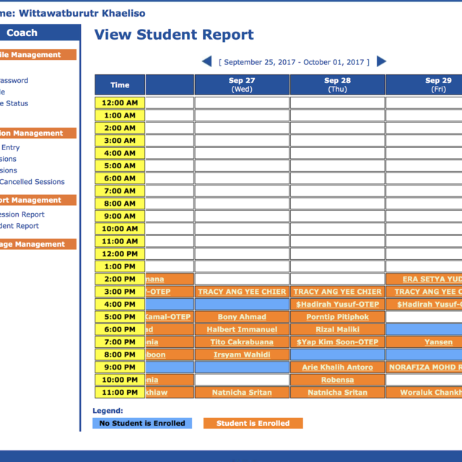Open Porntip Pitiphok session at 5:00 PM
The width and height of the screenshot is (462, 462).
[x=337, y=317]
